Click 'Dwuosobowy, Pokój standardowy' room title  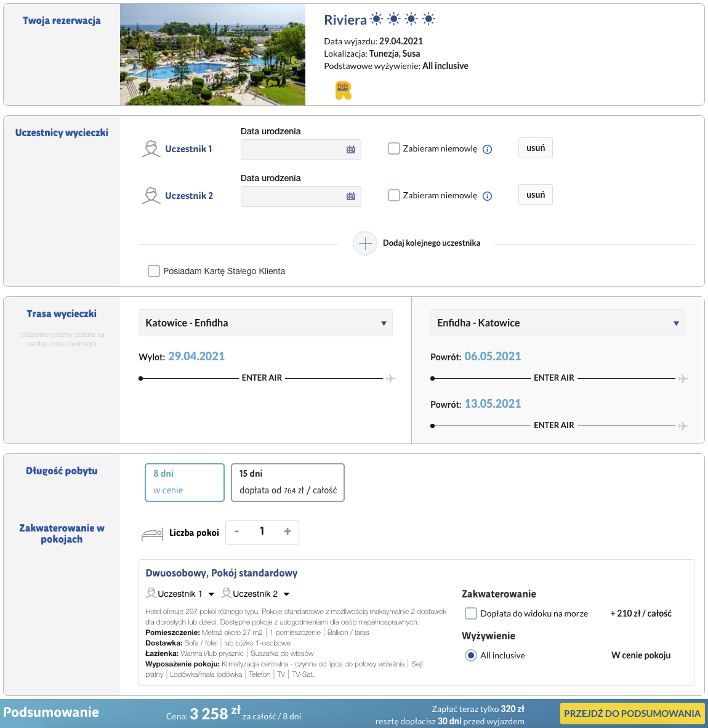point(222,573)
